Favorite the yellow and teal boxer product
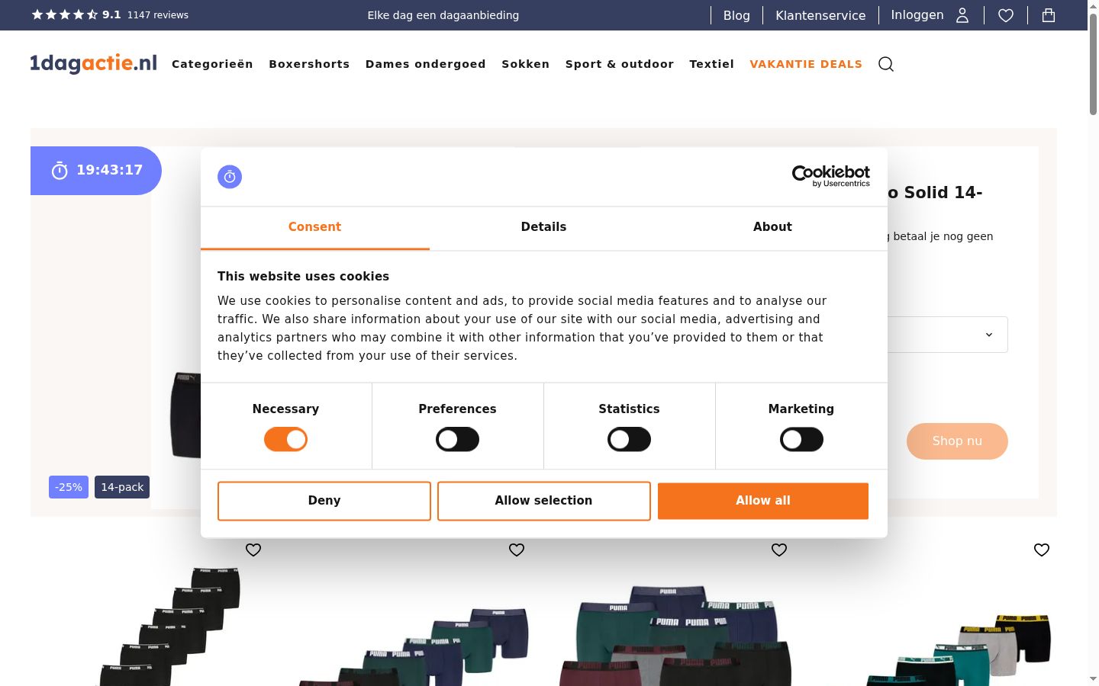The width and height of the screenshot is (1099, 686). tap(1042, 550)
